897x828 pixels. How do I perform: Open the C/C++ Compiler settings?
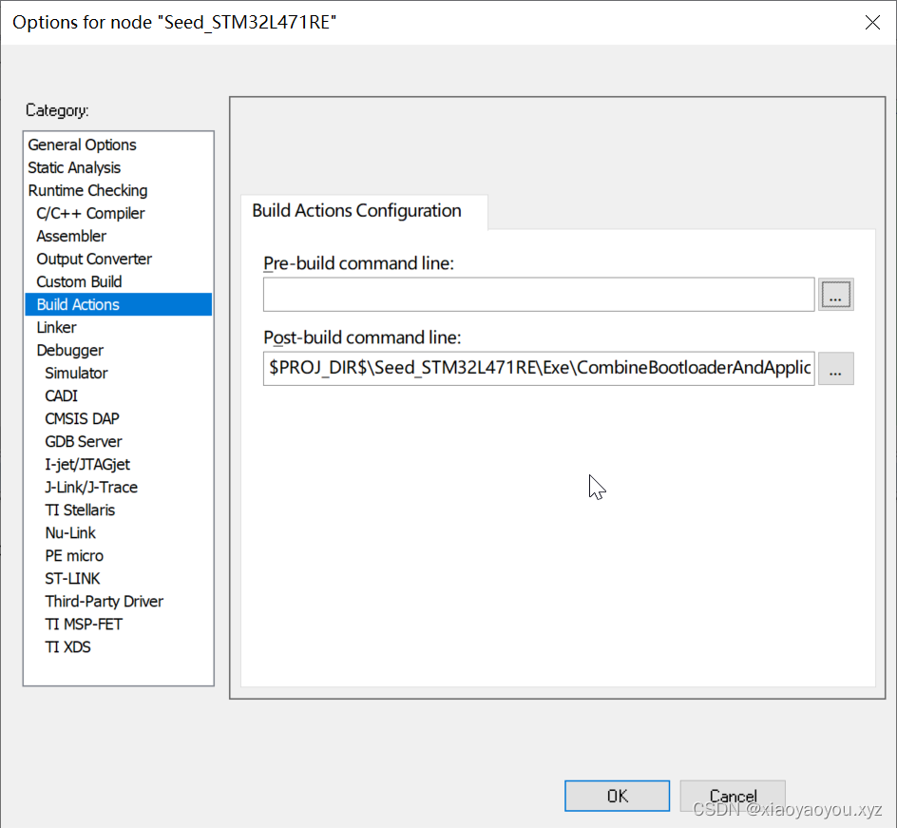[89, 213]
